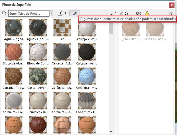Click the surface list scroll down arrow

coord(111,131)
